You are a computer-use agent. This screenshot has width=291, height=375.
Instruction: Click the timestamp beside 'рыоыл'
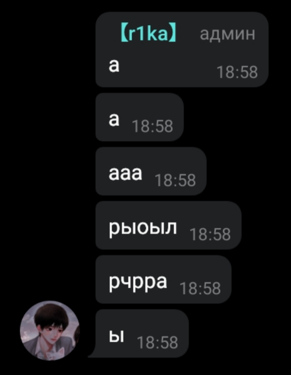coord(210,234)
